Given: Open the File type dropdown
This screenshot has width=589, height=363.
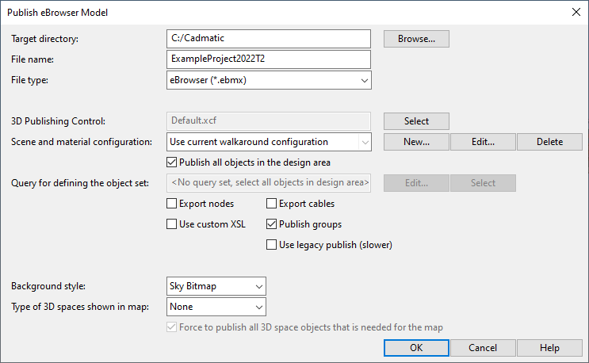Looking at the screenshot, I should pyautogui.click(x=269, y=80).
